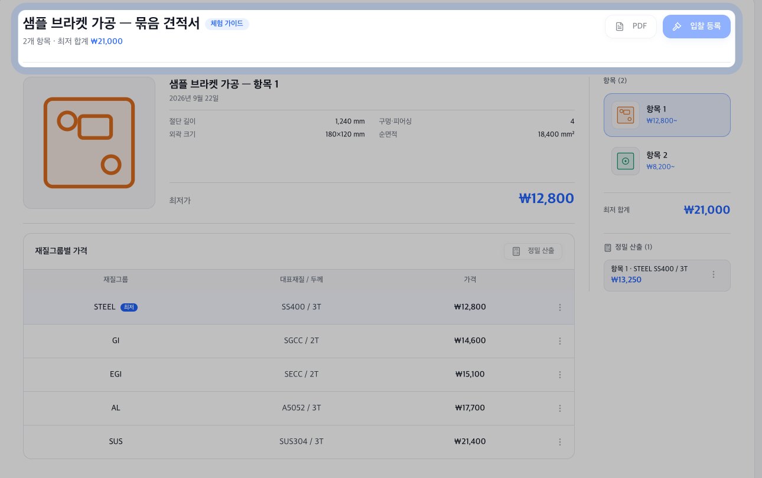This screenshot has height=478, width=762.
Task: Click the 재질그룹 column header
Action: (116, 280)
